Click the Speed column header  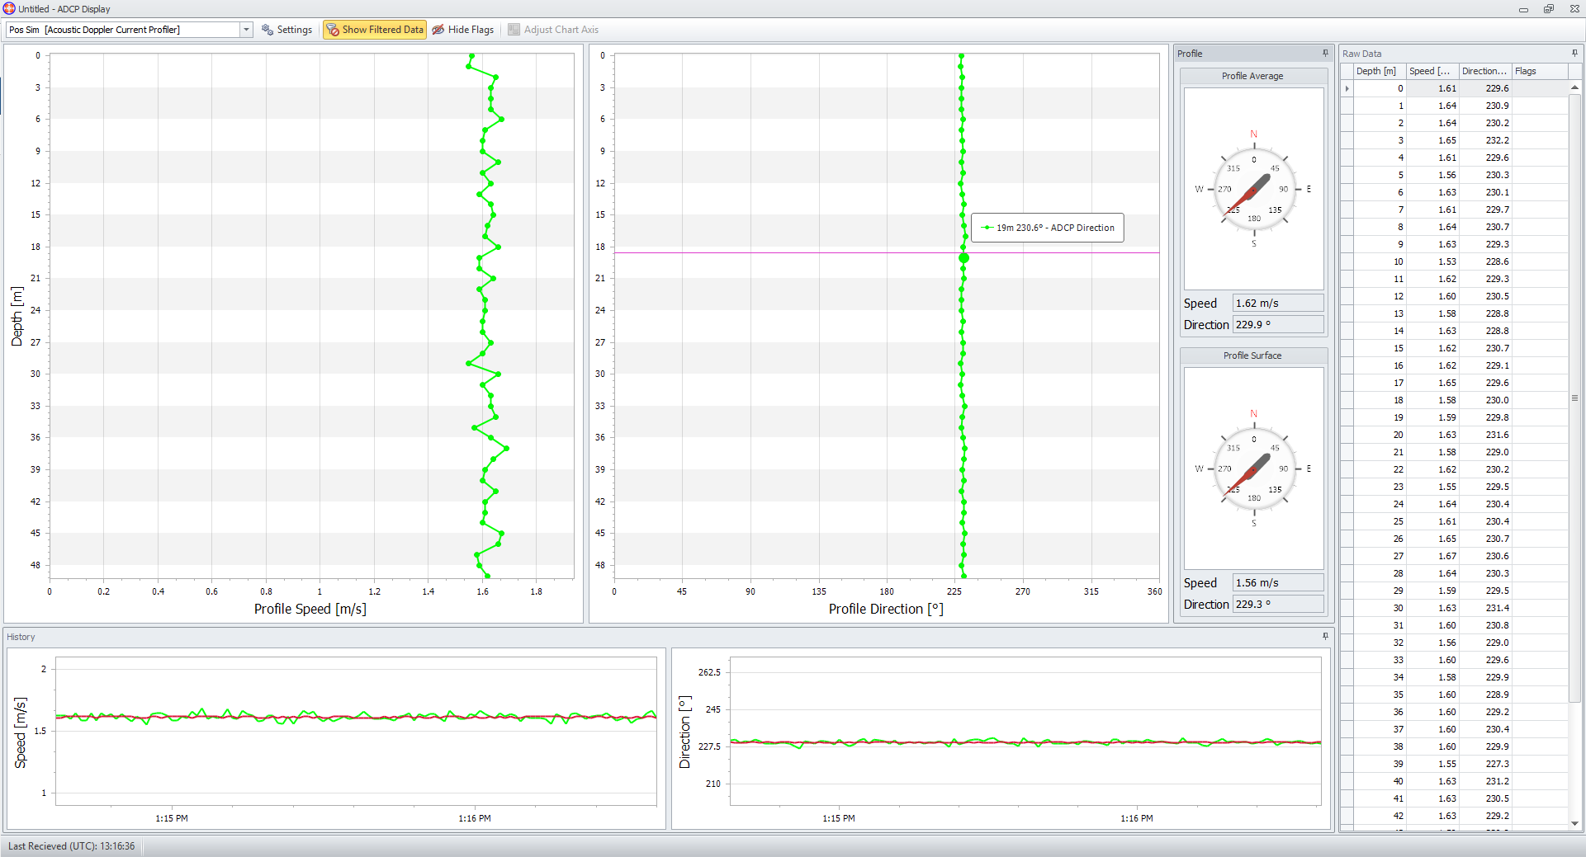1432,72
